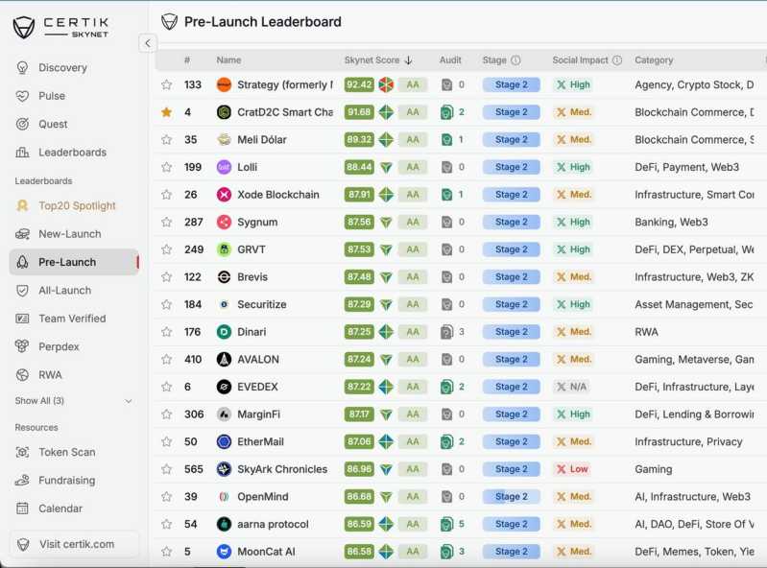The image size is (767, 568).
Task: Go to the Quest section
Action: click(53, 124)
